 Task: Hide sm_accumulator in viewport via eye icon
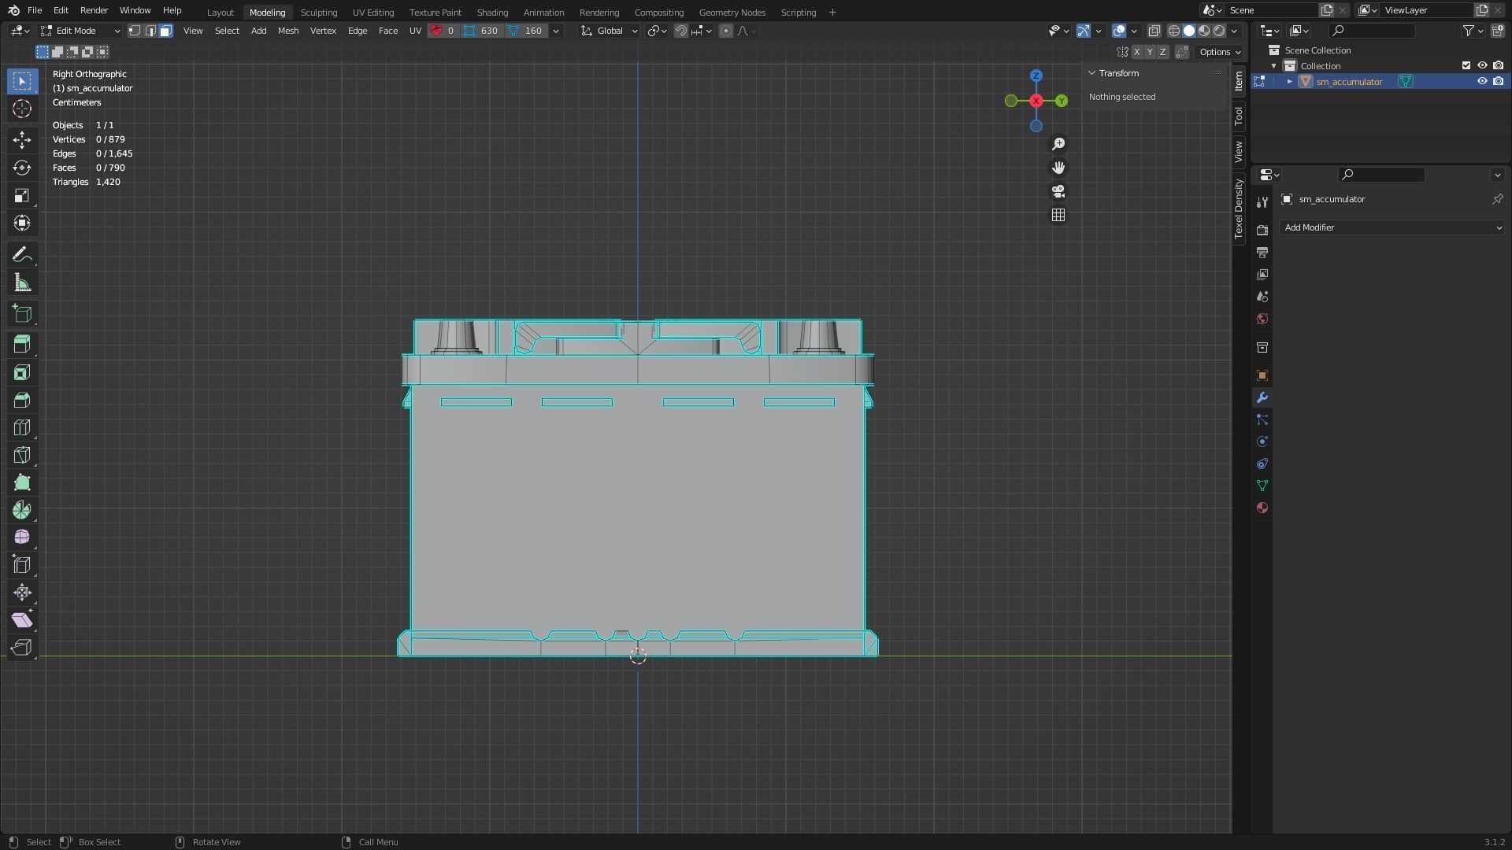(x=1482, y=81)
